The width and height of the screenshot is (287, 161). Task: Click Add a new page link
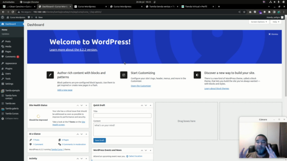tap(65, 90)
